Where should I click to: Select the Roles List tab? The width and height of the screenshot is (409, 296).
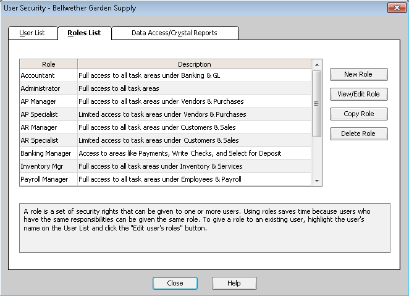pos(84,33)
